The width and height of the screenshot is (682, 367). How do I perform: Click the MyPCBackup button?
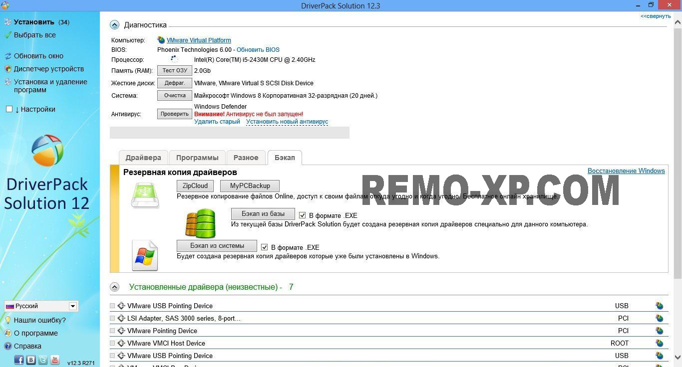pyautogui.click(x=250, y=185)
